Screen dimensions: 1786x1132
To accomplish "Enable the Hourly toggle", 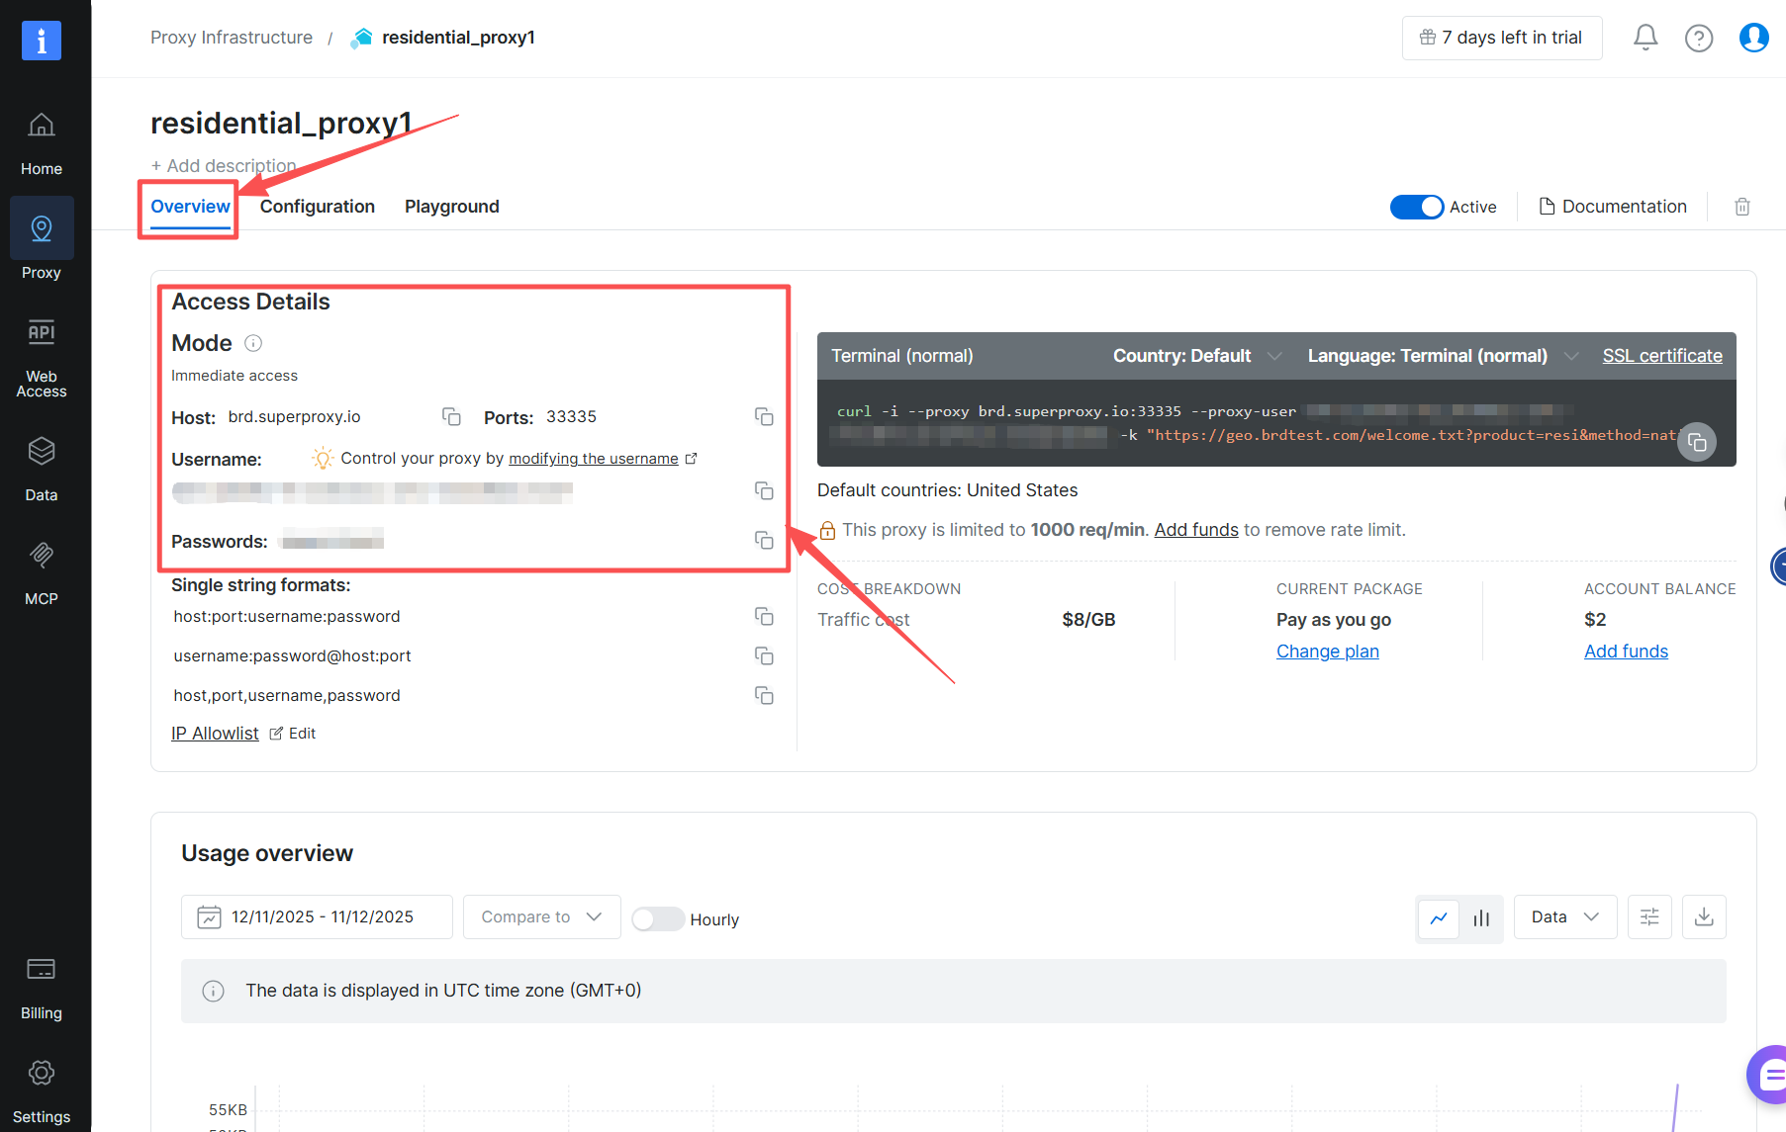I will (x=657, y=918).
